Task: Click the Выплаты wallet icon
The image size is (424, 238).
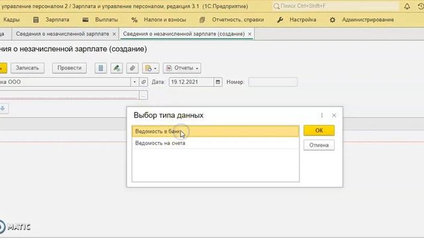Action: 85,20
